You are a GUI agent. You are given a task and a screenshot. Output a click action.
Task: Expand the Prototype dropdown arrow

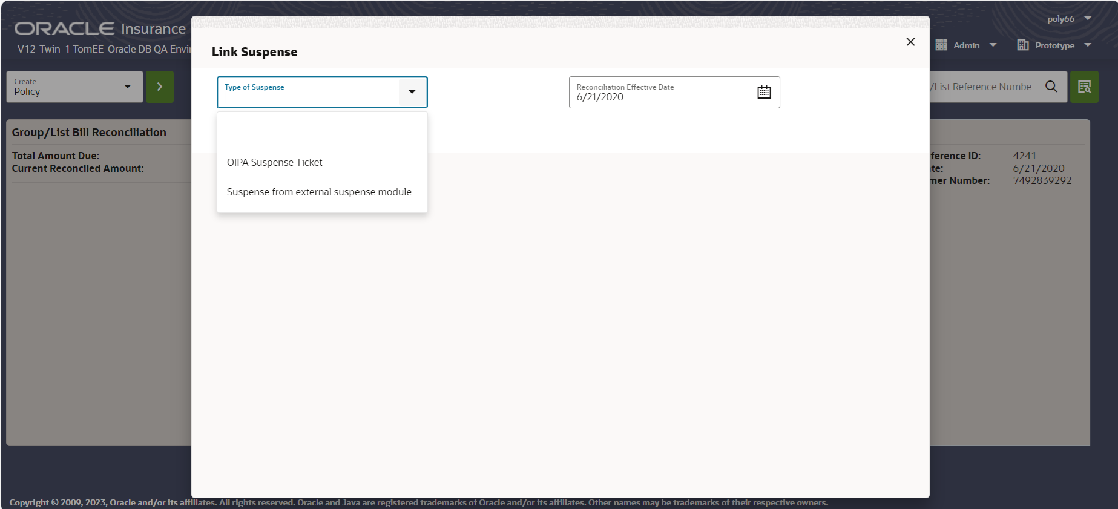(1088, 45)
